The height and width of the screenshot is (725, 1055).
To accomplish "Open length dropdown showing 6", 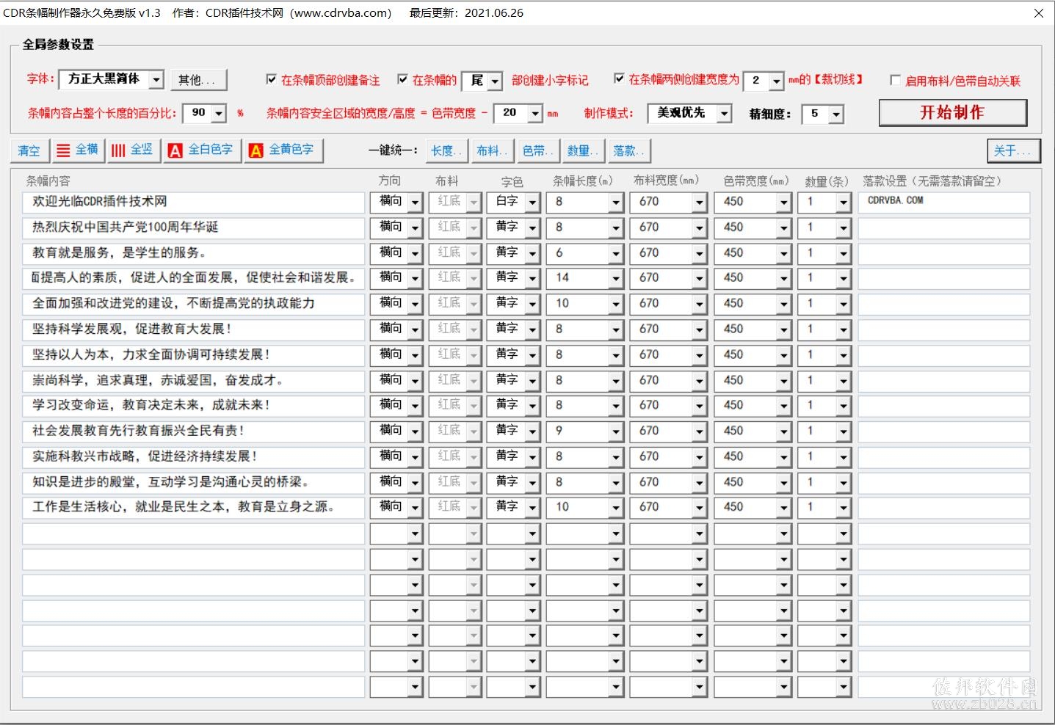I will (615, 254).
